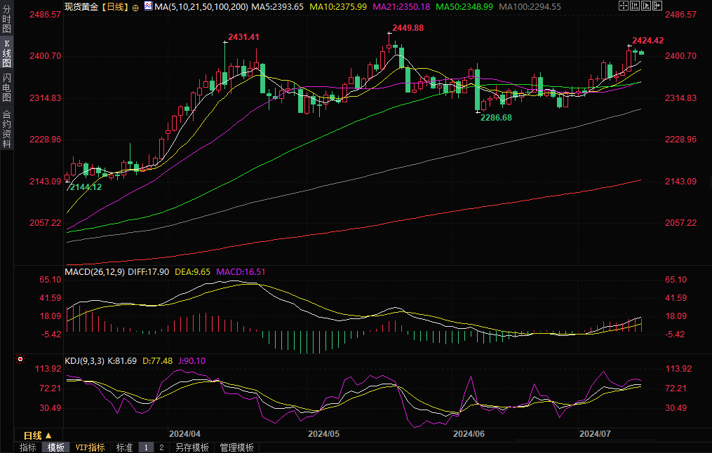Click the crosshair cursor icon at top right
Screen dimensions: 712x453
pyautogui.click(x=624, y=6)
